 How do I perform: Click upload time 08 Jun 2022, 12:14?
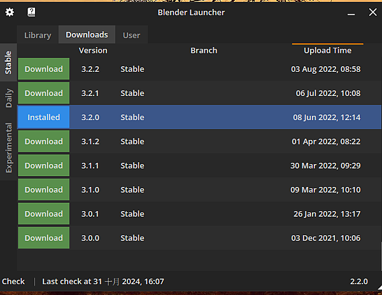click(x=327, y=117)
